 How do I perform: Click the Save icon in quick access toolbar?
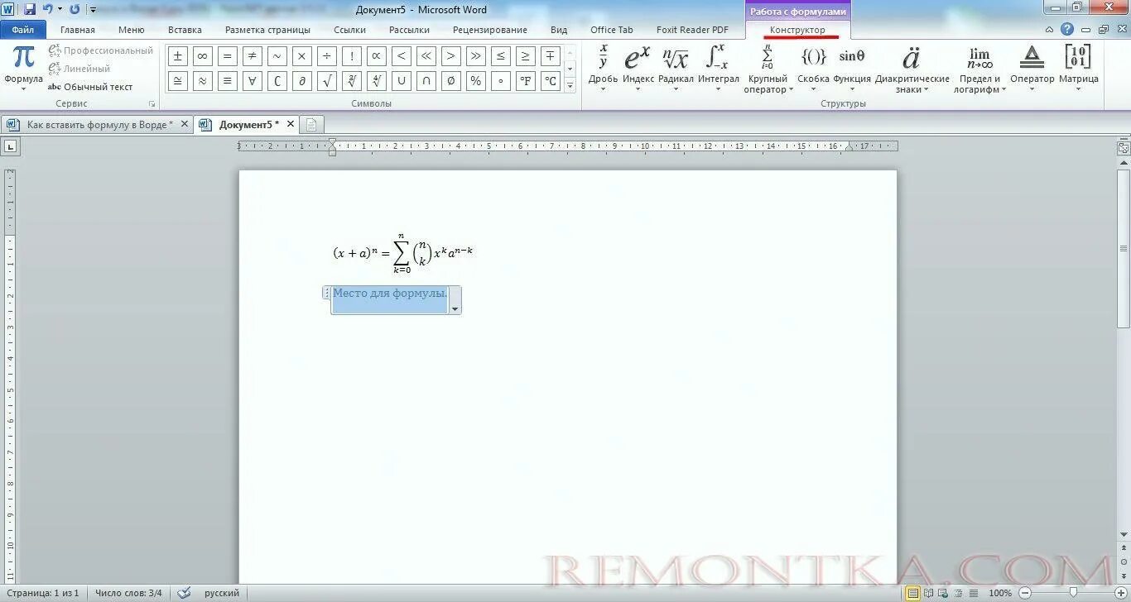click(30, 9)
